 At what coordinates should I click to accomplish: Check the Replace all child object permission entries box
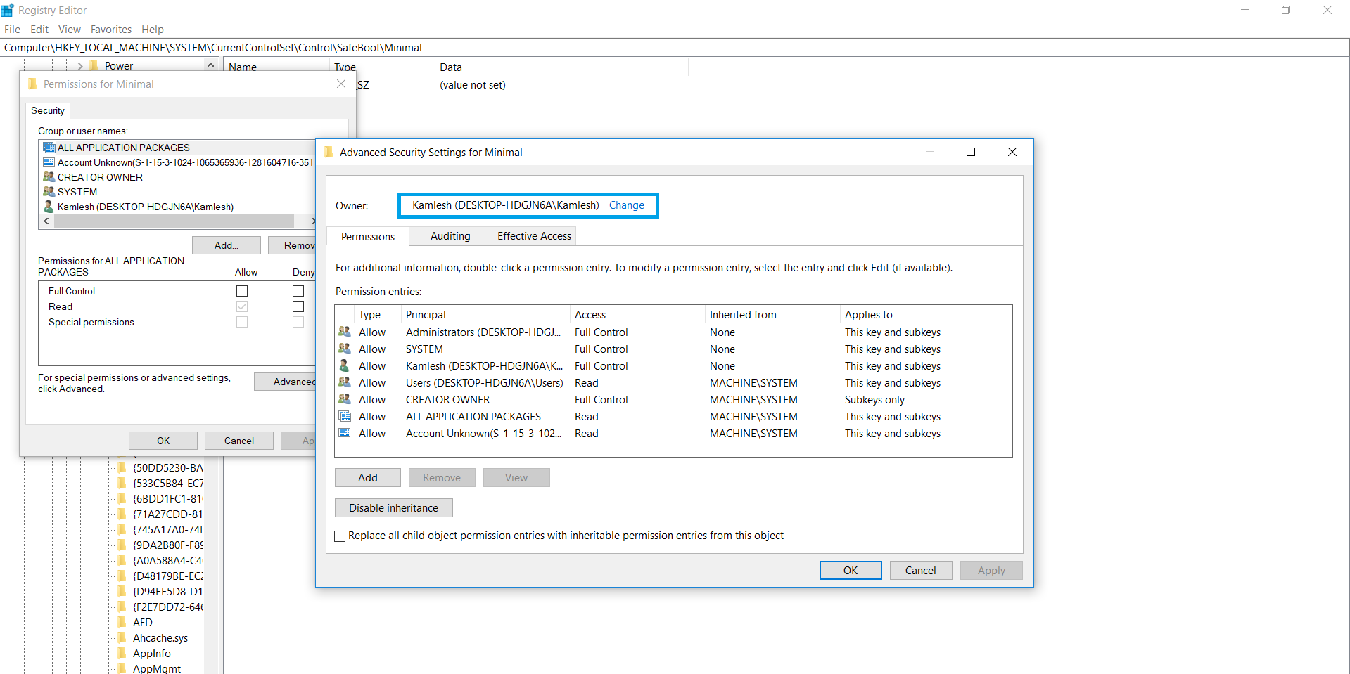(x=340, y=536)
